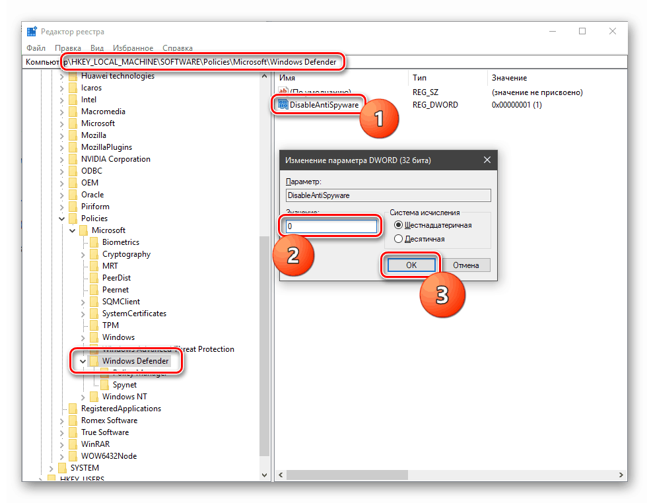Click the Huawei technologies folder icon
Image resolution: width=649 pixels, height=503 pixels.
pyautogui.click(x=73, y=76)
